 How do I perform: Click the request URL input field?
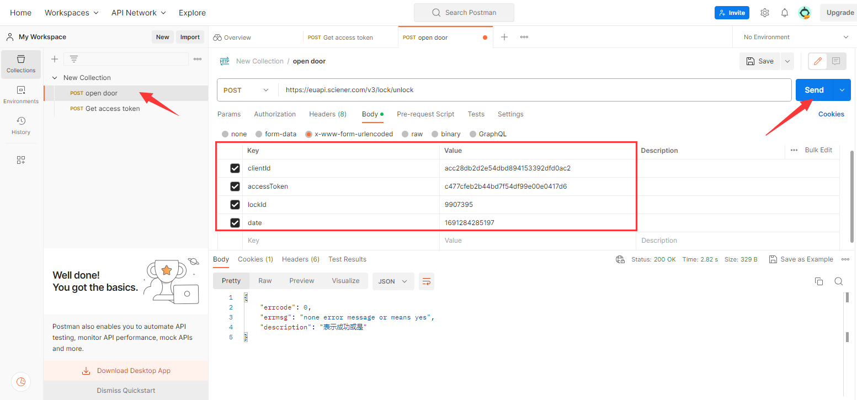click(530, 90)
